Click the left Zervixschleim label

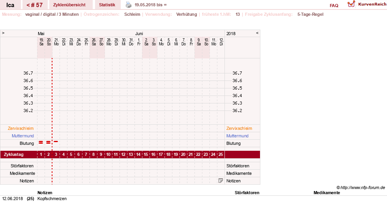[21, 128]
